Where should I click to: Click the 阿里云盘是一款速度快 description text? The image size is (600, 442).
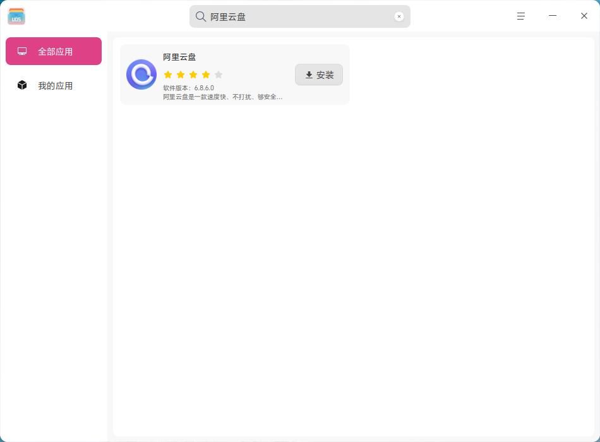223,97
